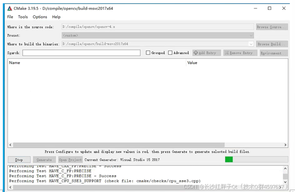Click output log horizontal scrollbar left arrow
The height and width of the screenshot is (192, 295).
point(10,187)
